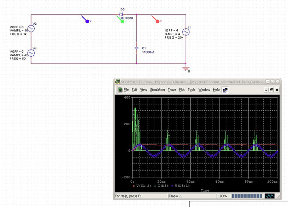Click the IAMPL = 4 property of I1
Screen dimensions: 288x207
pyautogui.click(x=172, y=34)
